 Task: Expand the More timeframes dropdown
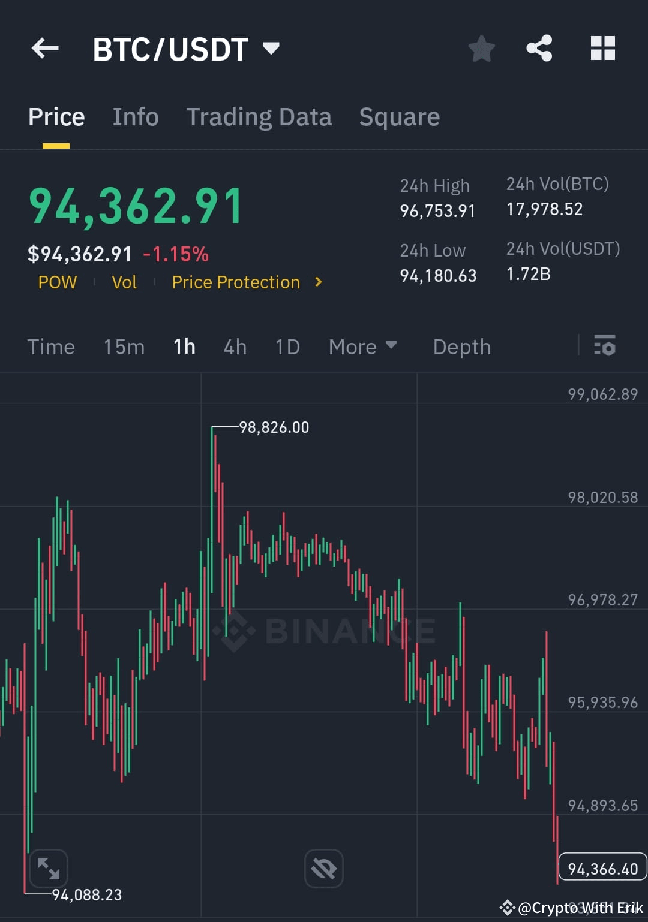tap(362, 346)
